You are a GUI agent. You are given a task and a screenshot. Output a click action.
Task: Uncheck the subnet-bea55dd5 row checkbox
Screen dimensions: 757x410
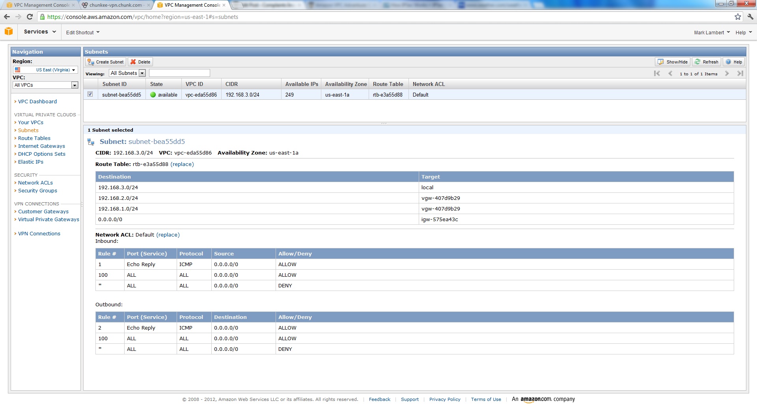coord(90,94)
